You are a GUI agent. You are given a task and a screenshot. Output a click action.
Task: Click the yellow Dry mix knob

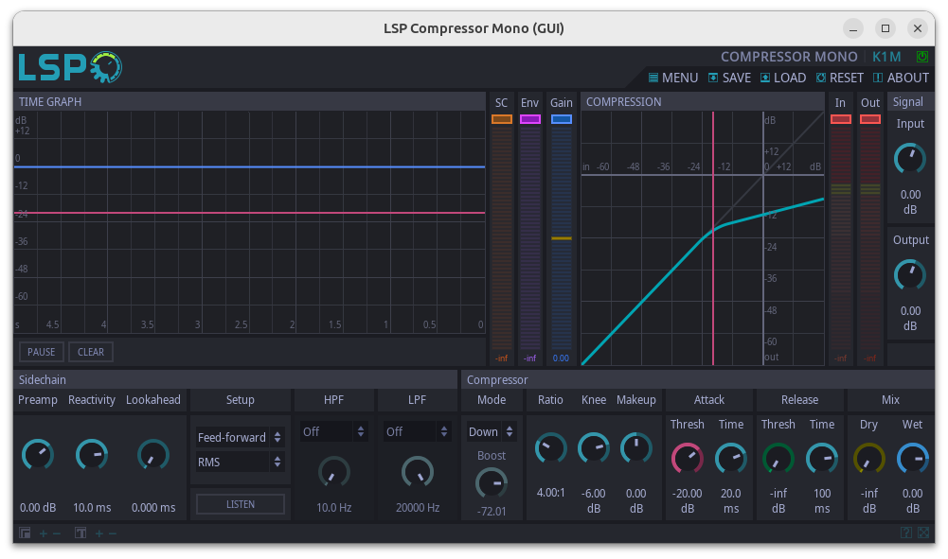click(868, 459)
